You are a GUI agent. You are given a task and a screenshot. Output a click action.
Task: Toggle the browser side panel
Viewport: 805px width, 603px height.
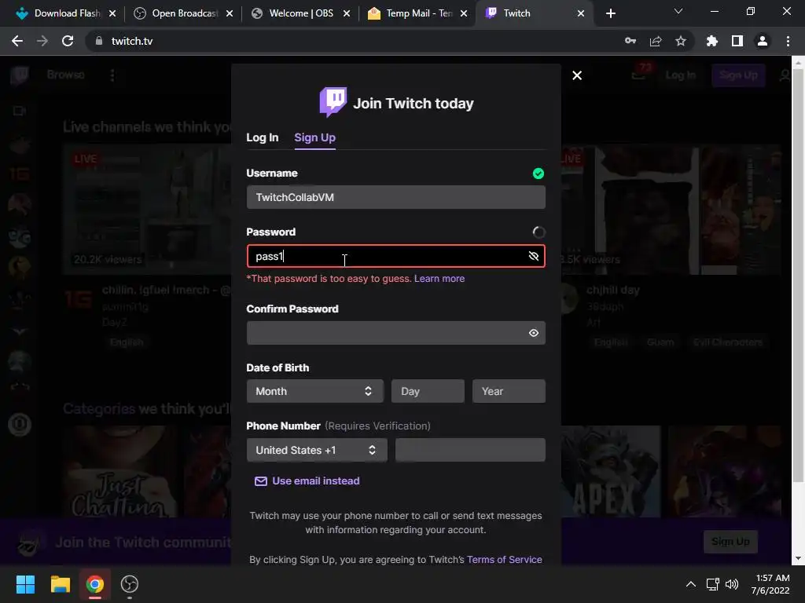pos(737,41)
